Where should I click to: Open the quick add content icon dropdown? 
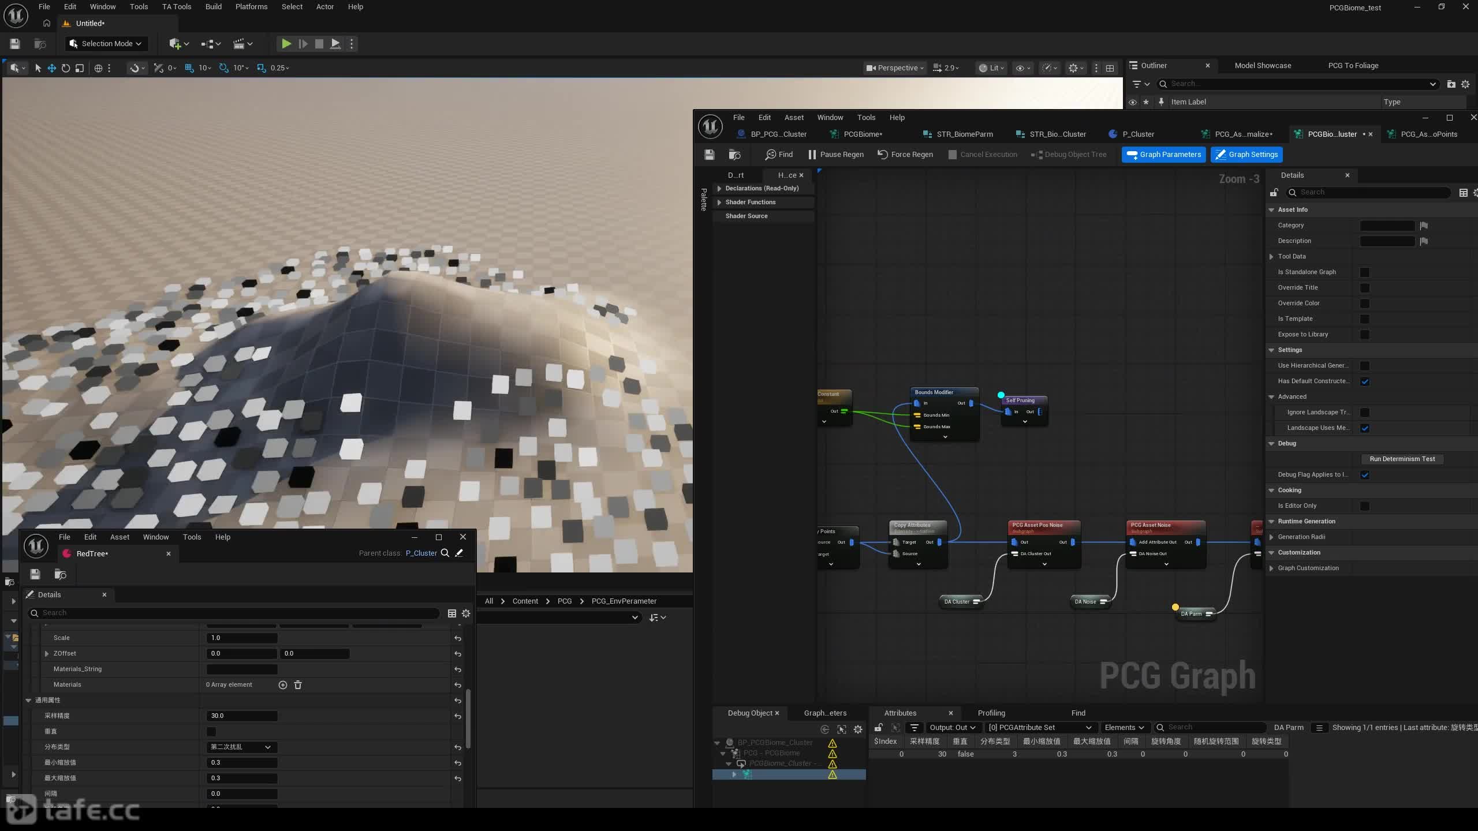[179, 43]
